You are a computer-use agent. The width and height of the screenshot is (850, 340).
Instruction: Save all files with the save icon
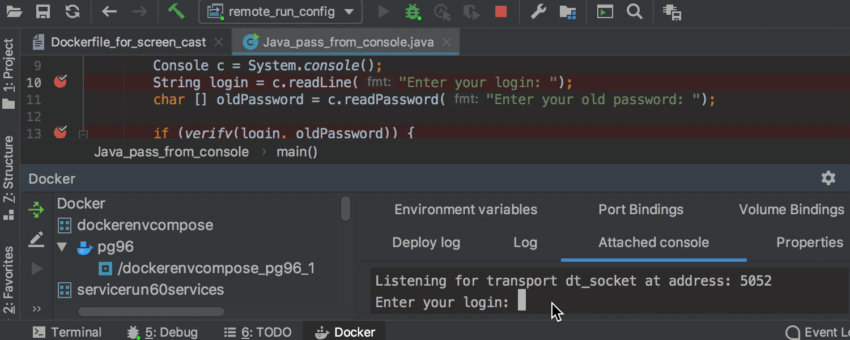point(41,11)
